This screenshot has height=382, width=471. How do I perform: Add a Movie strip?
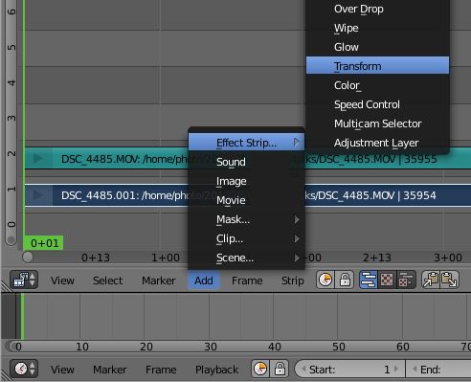coord(246,200)
